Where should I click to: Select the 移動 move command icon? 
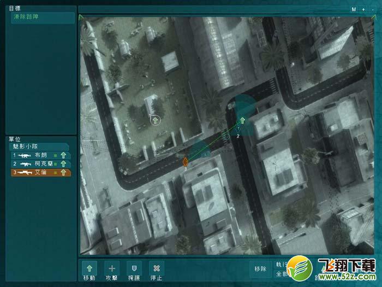[89, 268]
